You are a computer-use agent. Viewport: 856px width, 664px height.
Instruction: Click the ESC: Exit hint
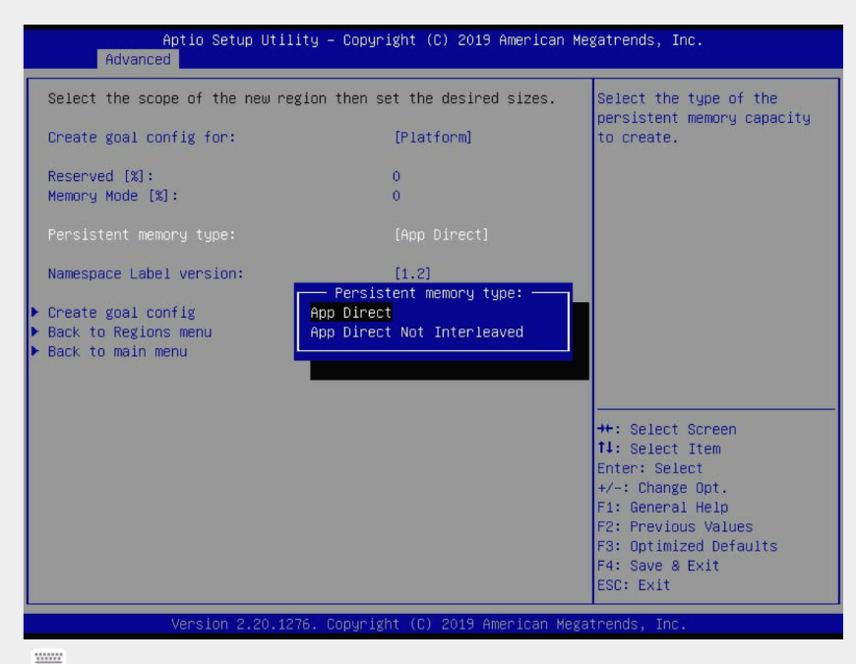(634, 585)
